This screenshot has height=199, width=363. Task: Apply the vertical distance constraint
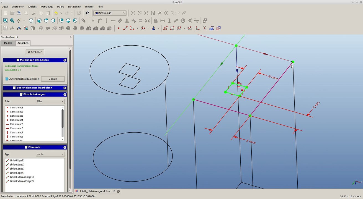169,20
